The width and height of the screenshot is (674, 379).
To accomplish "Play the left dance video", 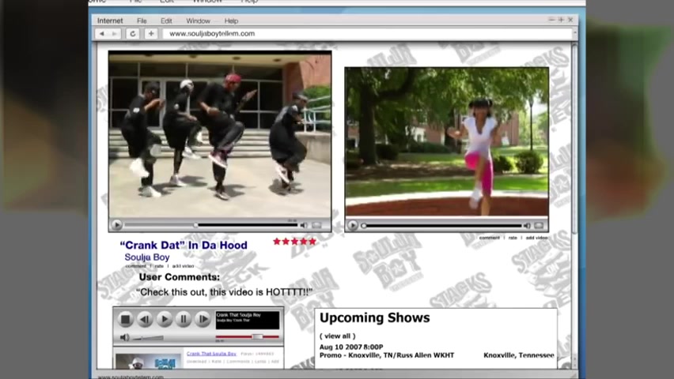I will click(x=116, y=225).
